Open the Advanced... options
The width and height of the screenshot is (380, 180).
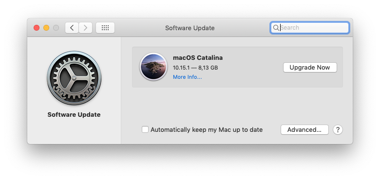pos(304,130)
